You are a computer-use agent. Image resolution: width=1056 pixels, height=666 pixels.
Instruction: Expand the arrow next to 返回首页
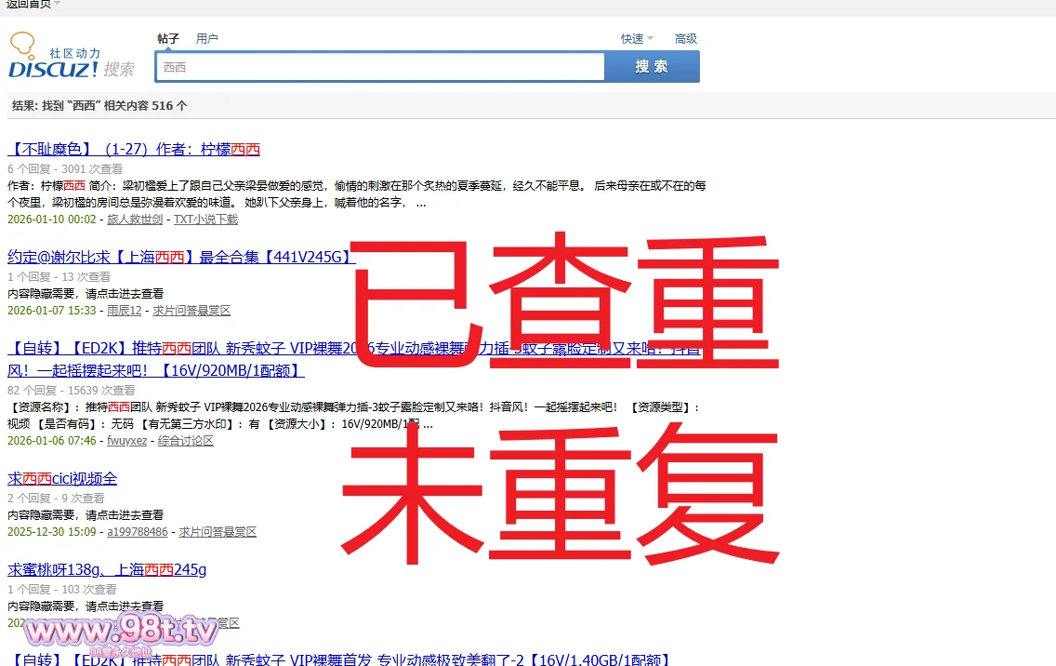pyautogui.click(x=58, y=5)
